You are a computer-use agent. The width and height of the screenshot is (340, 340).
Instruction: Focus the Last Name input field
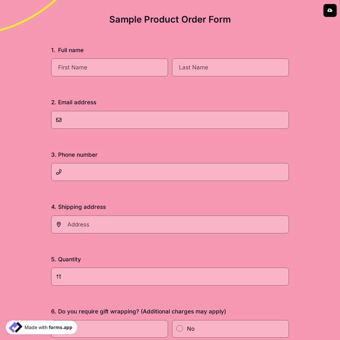(x=230, y=68)
